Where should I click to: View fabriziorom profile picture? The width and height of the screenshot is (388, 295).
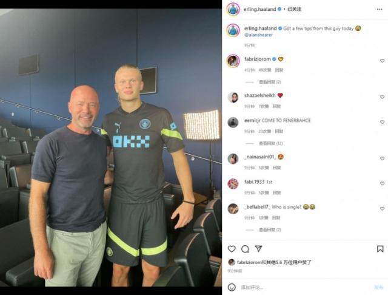tap(233, 61)
